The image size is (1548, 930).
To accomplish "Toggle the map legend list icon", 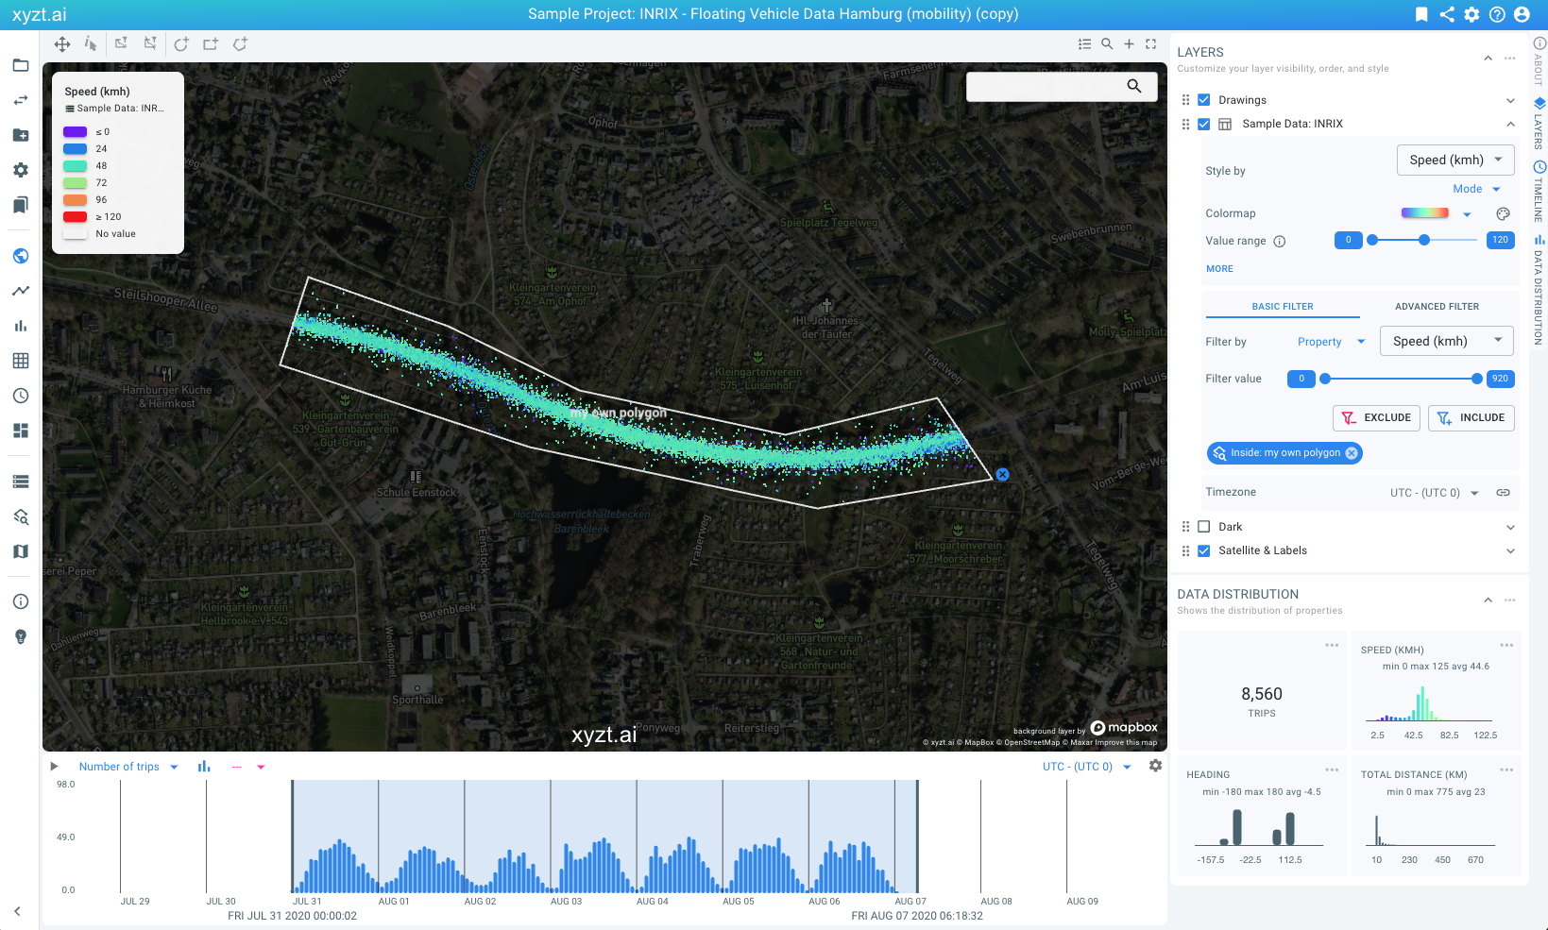I will 1084,44.
